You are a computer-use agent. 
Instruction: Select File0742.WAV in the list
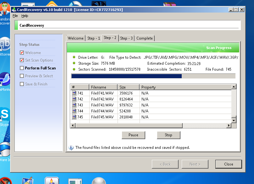(x=102, y=99)
